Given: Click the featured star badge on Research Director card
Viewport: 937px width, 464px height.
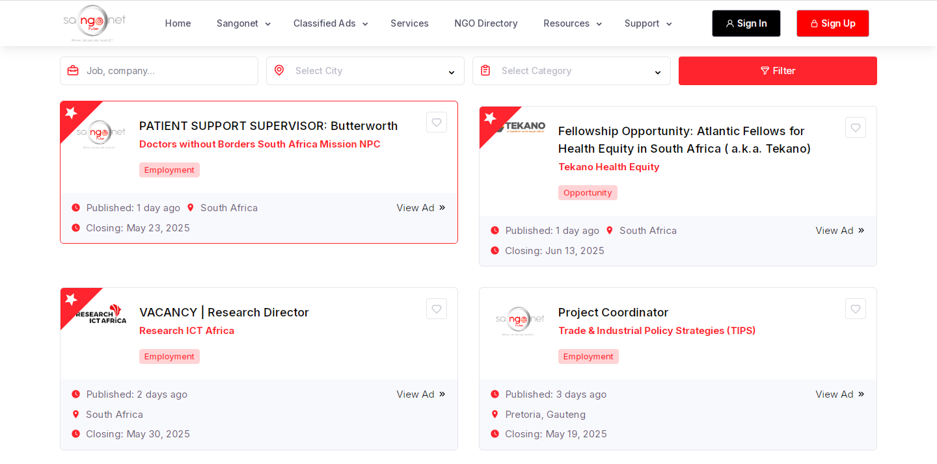Looking at the screenshot, I should [x=72, y=300].
